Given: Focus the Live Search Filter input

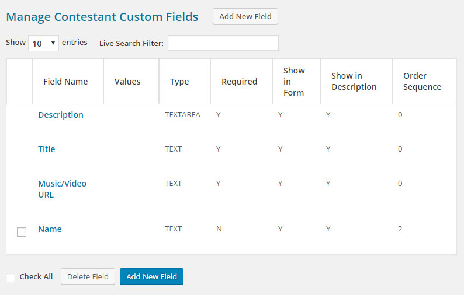Looking at the screenshot, I should coord(223,43).
